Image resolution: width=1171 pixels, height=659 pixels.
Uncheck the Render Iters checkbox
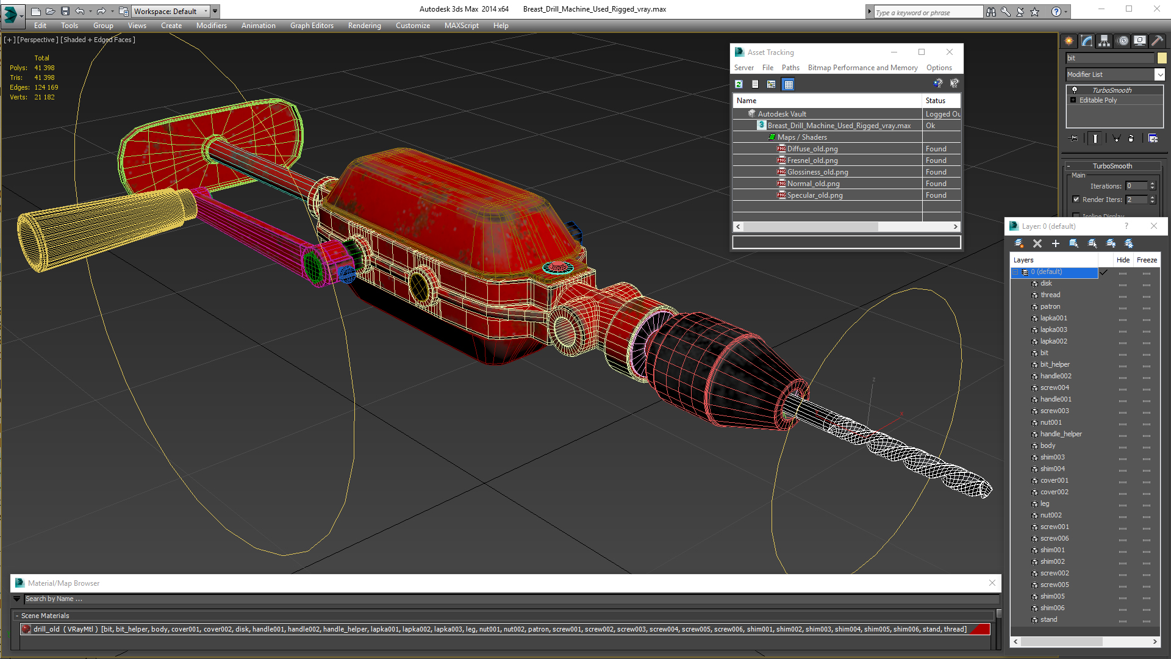tap(1076, 199)
